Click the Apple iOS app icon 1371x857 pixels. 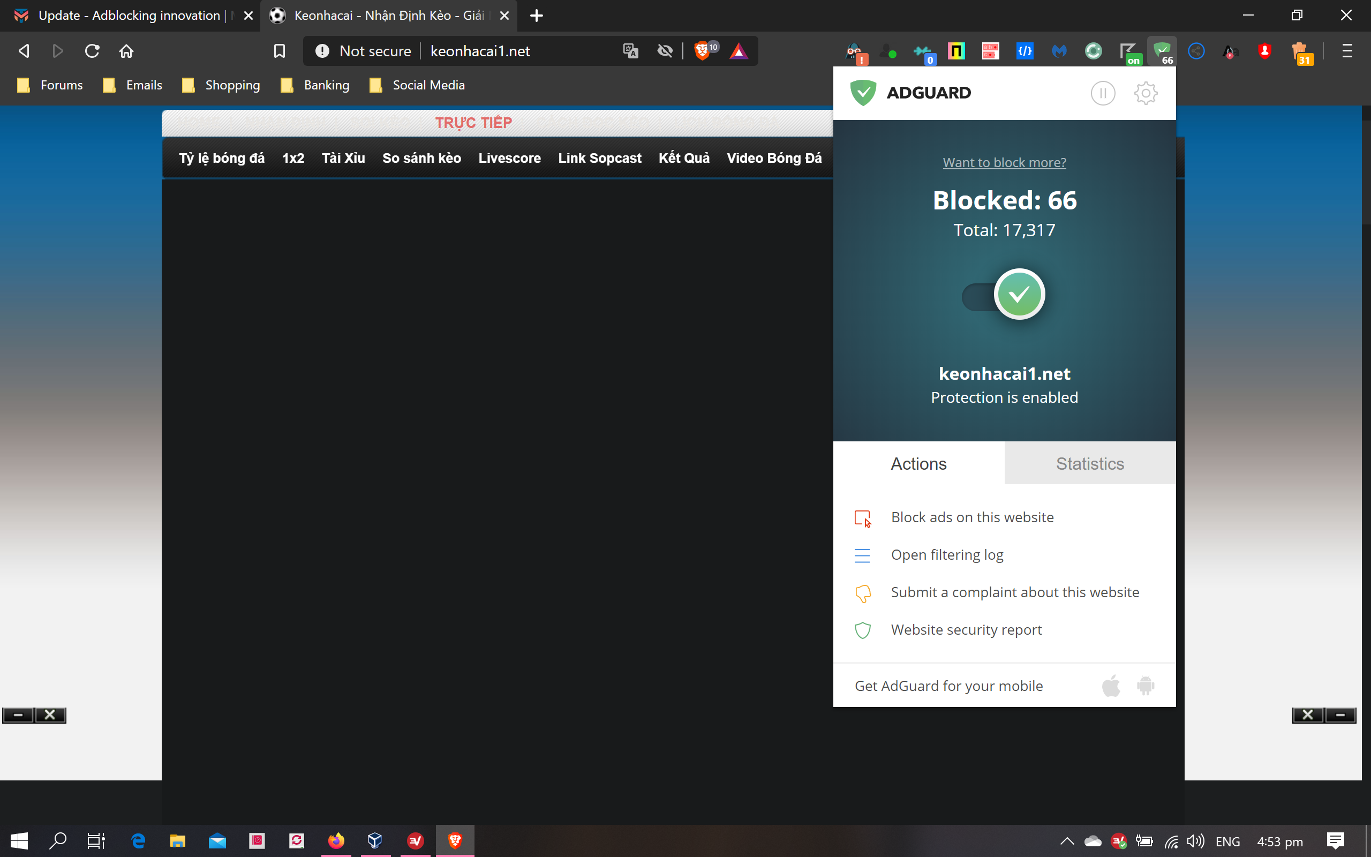pyautogui.click(x=1111, y=686)
